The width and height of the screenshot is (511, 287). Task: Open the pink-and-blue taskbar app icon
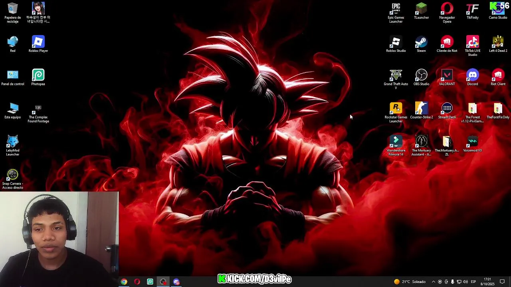click(176, 282)
